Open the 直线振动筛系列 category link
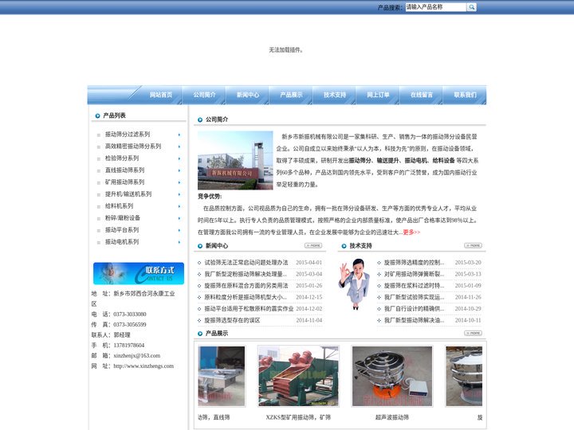This screenshot has width=574, height=430. 124,170
